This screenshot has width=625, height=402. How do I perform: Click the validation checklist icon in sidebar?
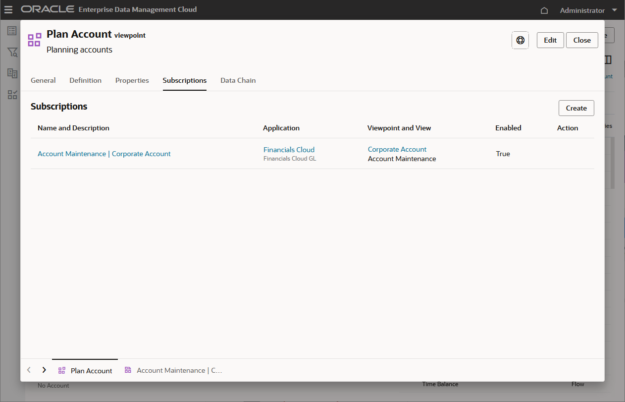12,95
